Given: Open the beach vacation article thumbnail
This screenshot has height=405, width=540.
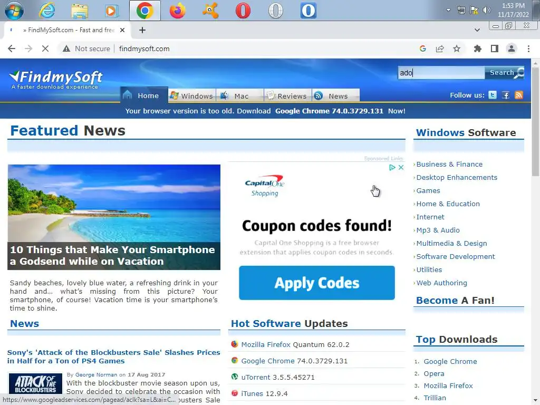Looking at the screenshot, I should [x=114, y=217].
